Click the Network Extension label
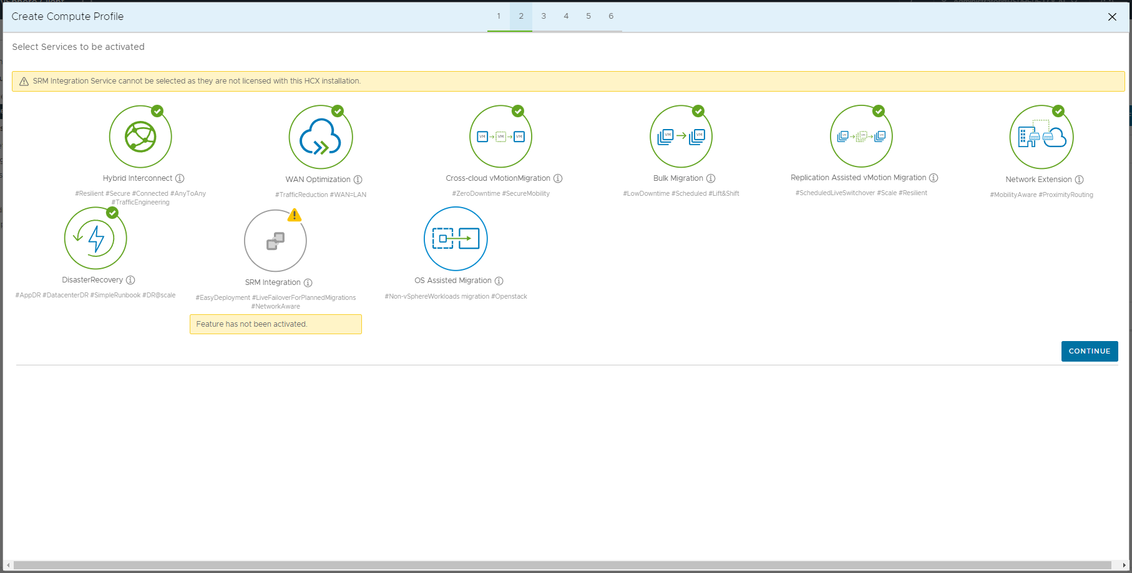The height and width of the screenshot is (573, 1132). [x=1038, y=180]
